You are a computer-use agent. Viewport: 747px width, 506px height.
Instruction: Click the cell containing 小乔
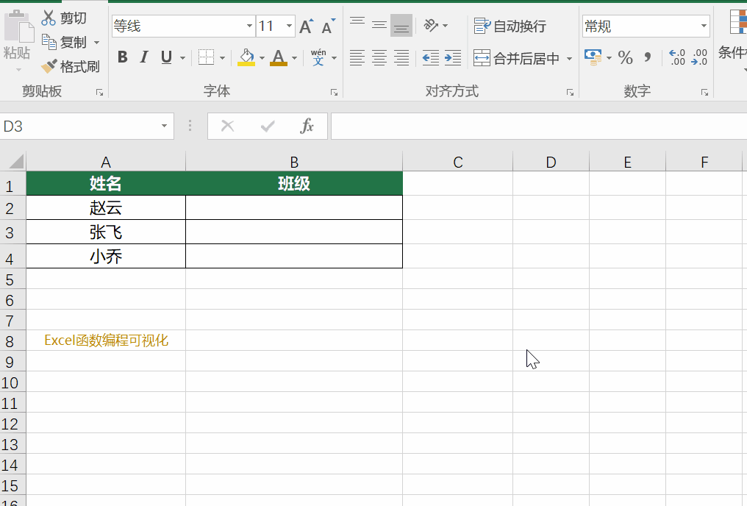coord(106,257)
